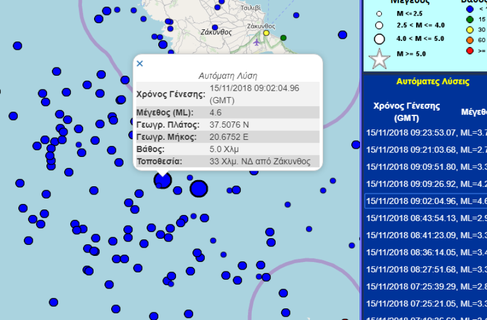
Task: Click the Zakynthos airport icon on the map
Action: [257, 43]
